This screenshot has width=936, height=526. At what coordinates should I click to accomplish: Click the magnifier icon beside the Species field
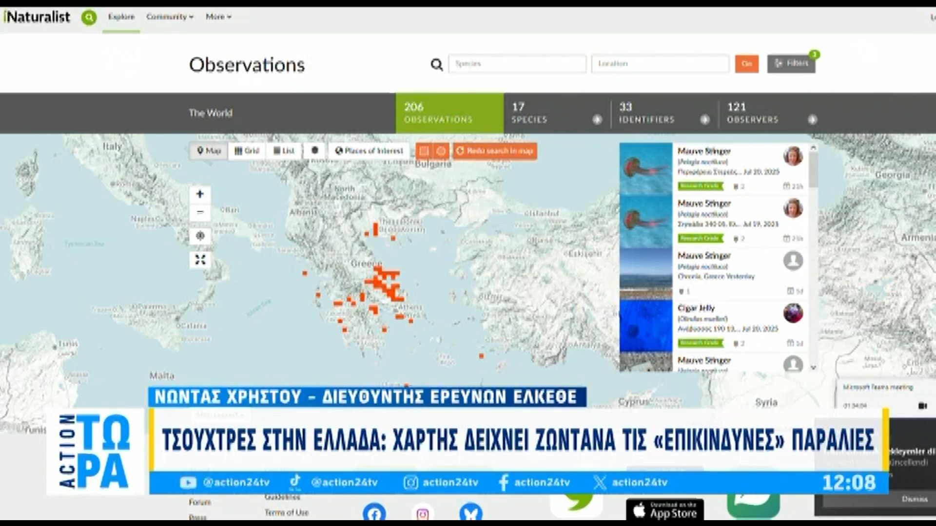436,64
